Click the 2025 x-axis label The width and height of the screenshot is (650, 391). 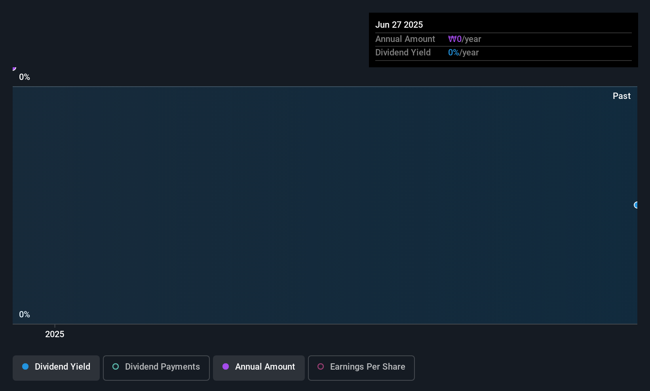pyautogui.click(x=55, y=334)
